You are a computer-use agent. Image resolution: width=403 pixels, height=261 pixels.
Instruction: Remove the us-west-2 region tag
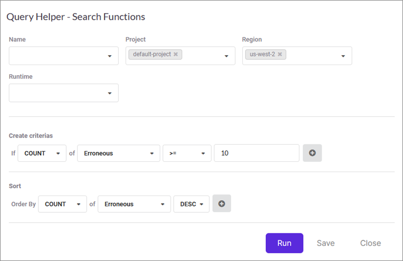coord(280,54)
